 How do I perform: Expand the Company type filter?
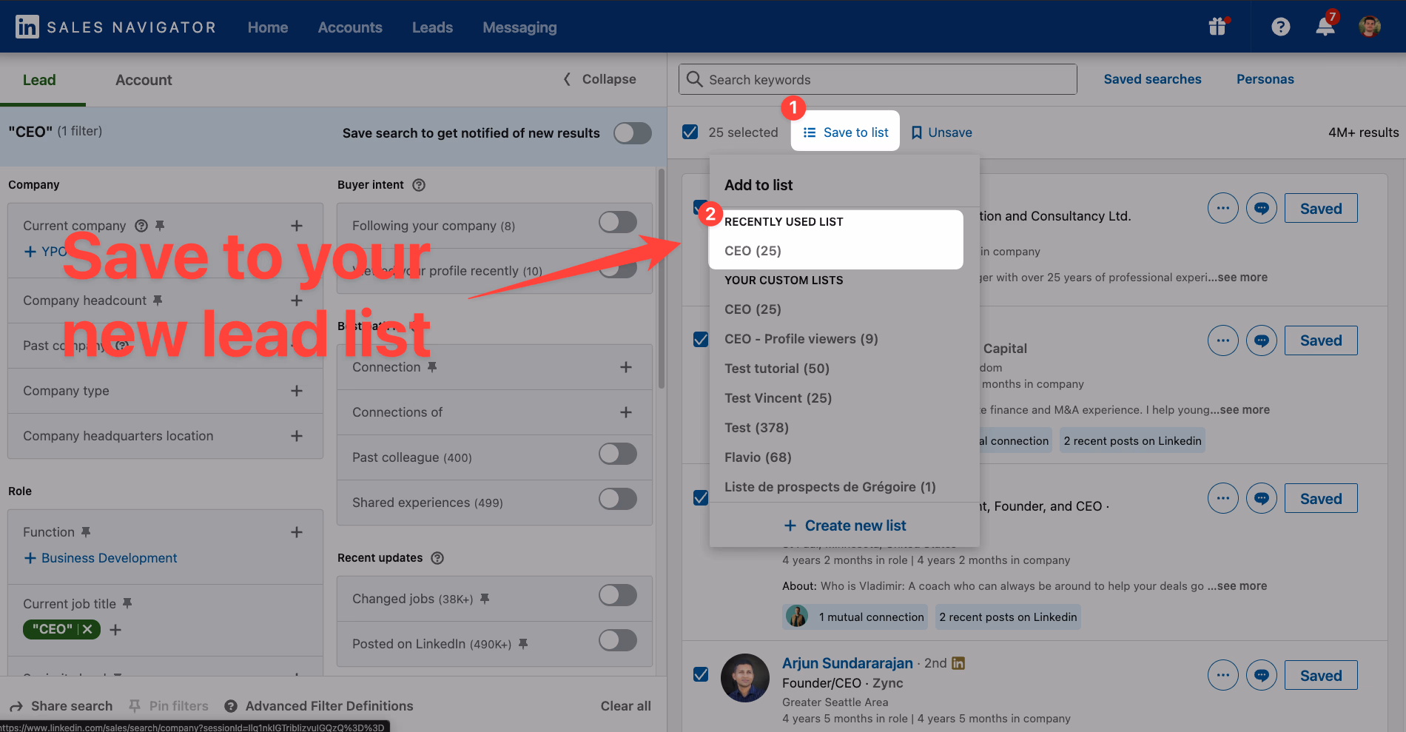297,391
